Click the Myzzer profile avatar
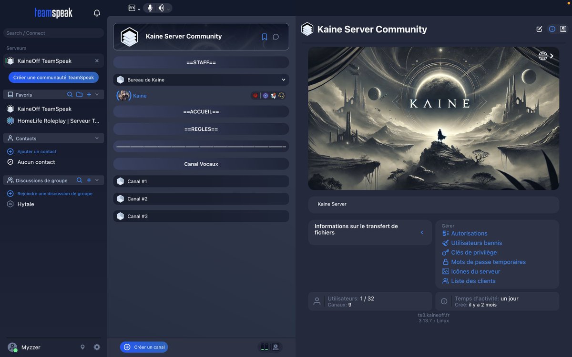Viewport: 572px width, 357px height. point(12,347)
